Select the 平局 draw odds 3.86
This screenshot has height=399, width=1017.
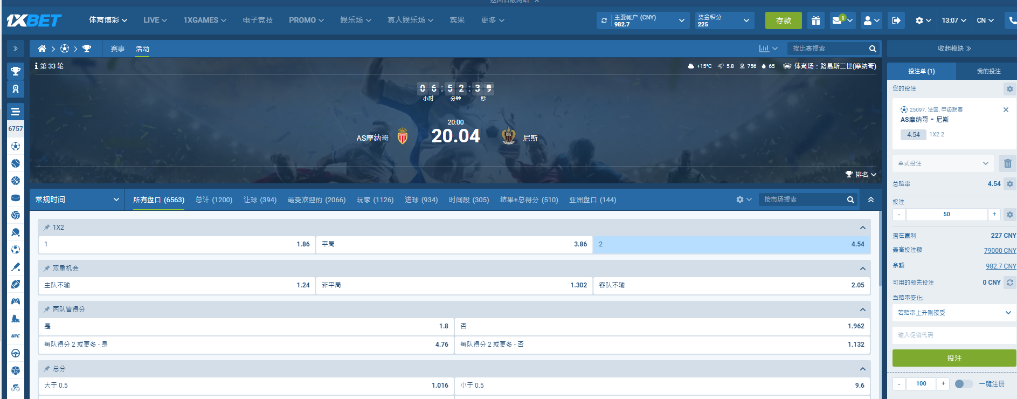pyautogui.click(x=454, y=244)
